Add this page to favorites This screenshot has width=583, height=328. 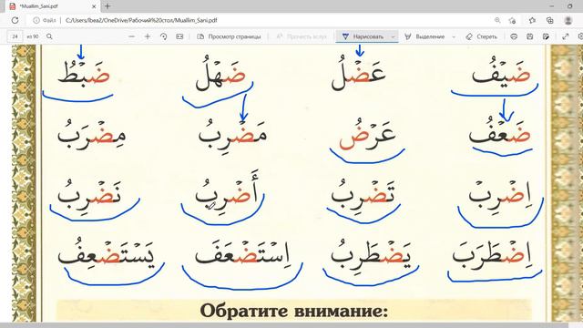(x=513, y=20)
